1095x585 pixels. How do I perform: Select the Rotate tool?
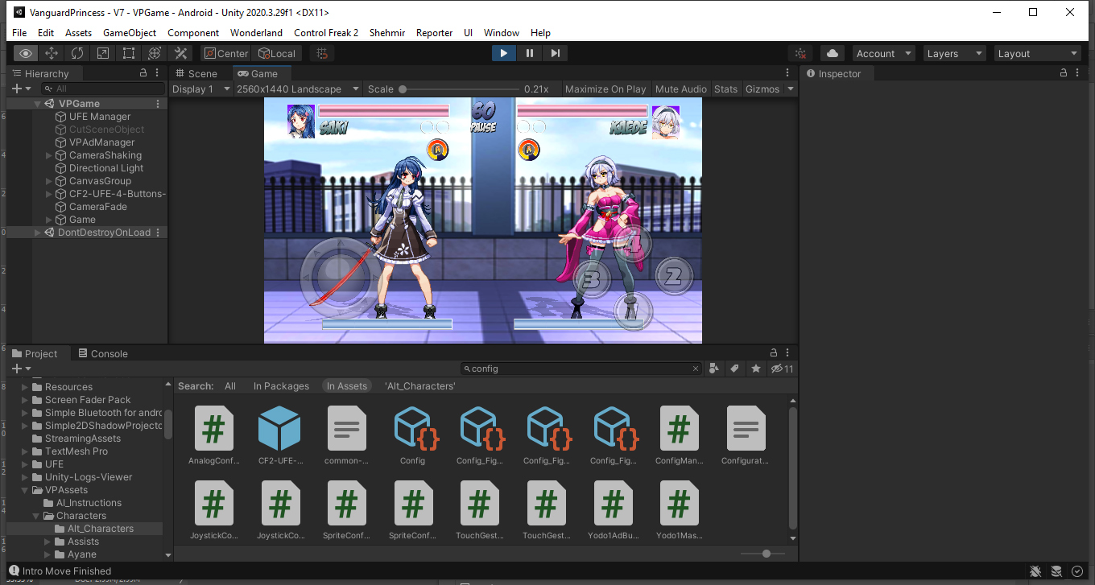[77, 53]
